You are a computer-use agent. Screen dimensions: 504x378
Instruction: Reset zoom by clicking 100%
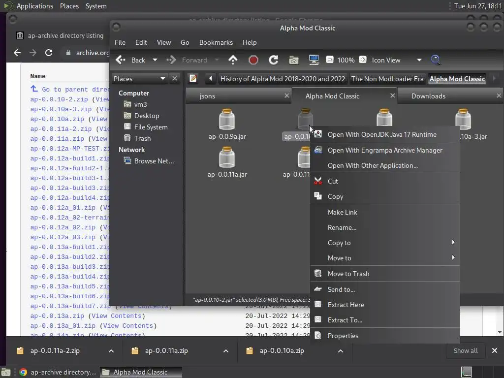[346, 60]
